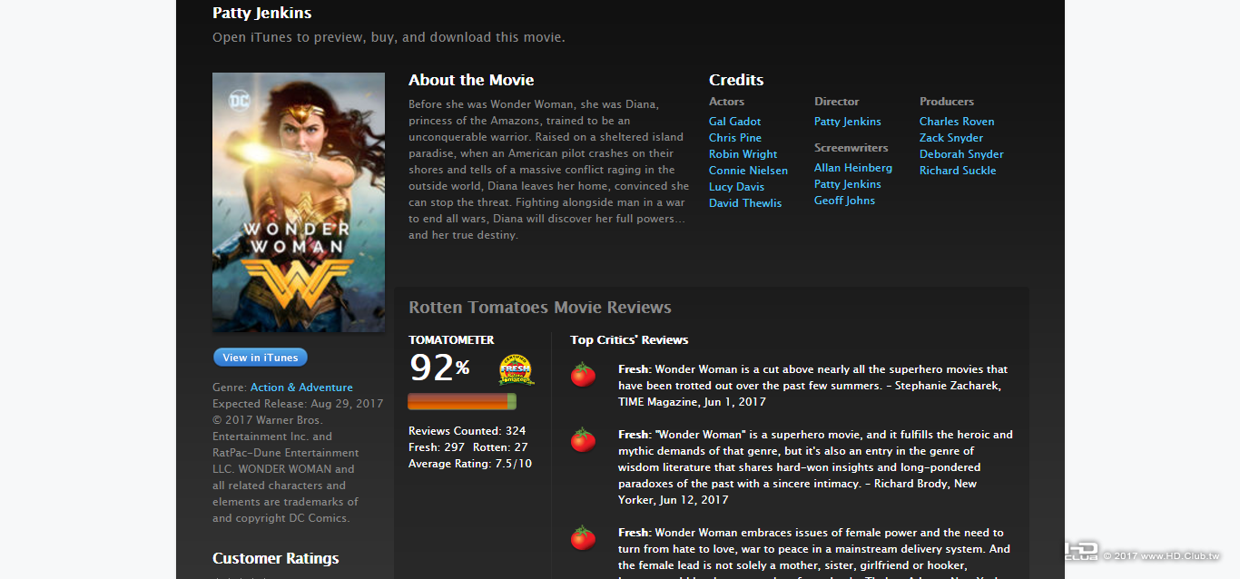Click the Expected Release: Aug 29, 2017 text
The width and height of the screenshot is (1240, 579).
coord(298,404)
